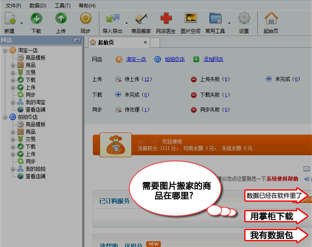
Task: Open 设置 settings gear icon
Action: point(244,19)
